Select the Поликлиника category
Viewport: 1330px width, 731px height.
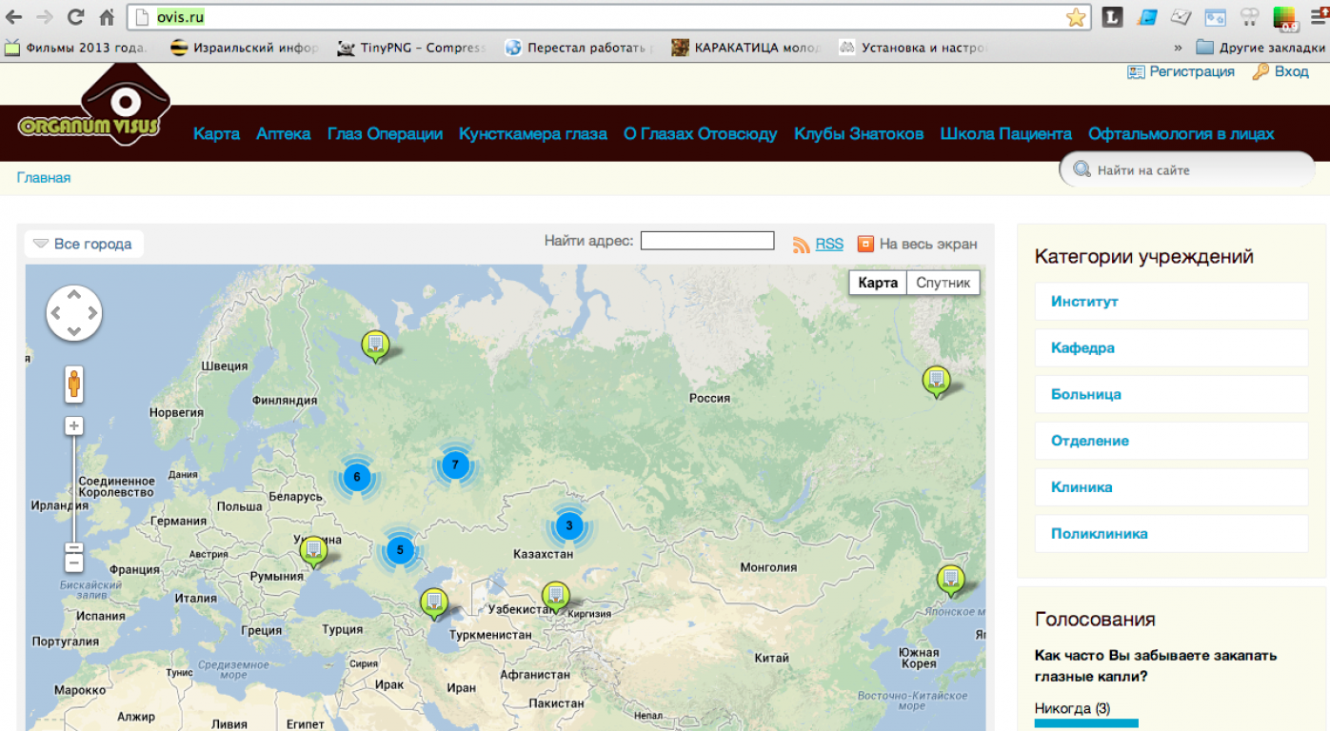pyautogui.click(x=1099, y=534)
